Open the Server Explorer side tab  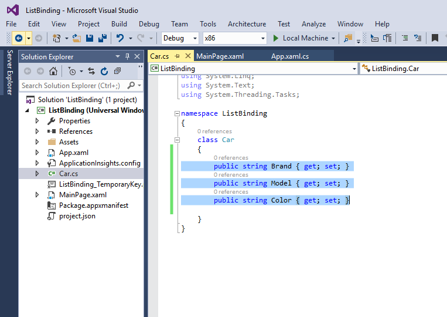click(x=9, y=73)
